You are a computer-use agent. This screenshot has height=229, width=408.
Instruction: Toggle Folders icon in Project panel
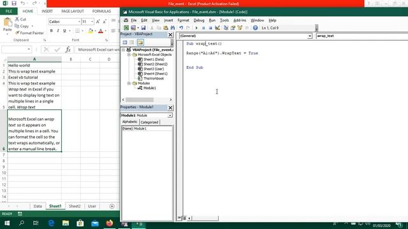(140, 43)
